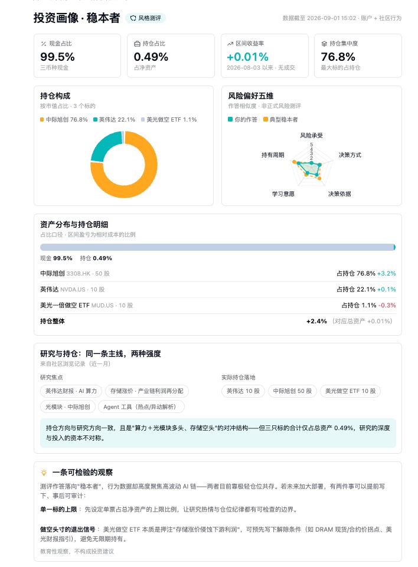The image size is (418, 567).
Task: Open the 中际旭创 3308.HK holding row
Action: point(218,274)
